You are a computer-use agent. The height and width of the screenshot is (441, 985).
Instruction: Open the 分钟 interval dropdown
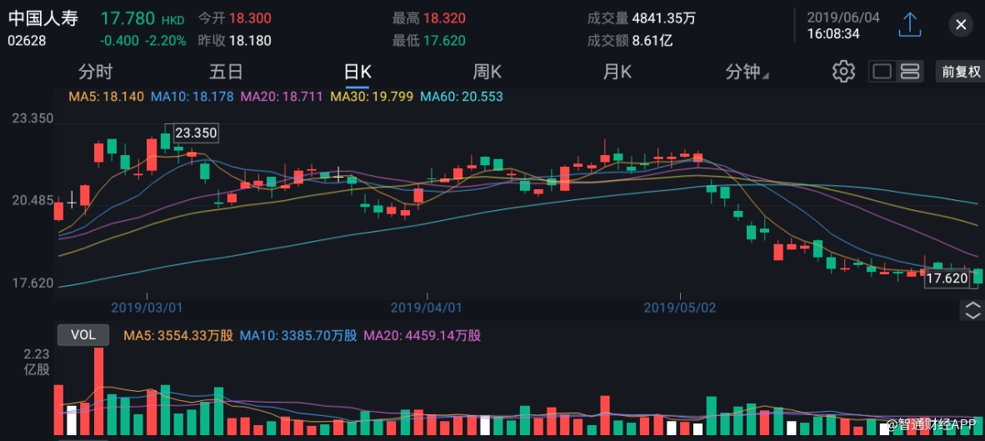pos(747,72)
